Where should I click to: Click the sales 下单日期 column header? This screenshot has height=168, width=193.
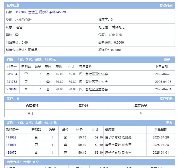pyautogui.click(x=161, y=67)
